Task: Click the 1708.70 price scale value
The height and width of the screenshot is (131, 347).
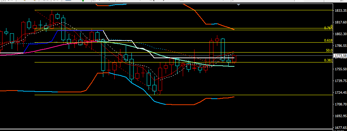Action: coord(341,104)
